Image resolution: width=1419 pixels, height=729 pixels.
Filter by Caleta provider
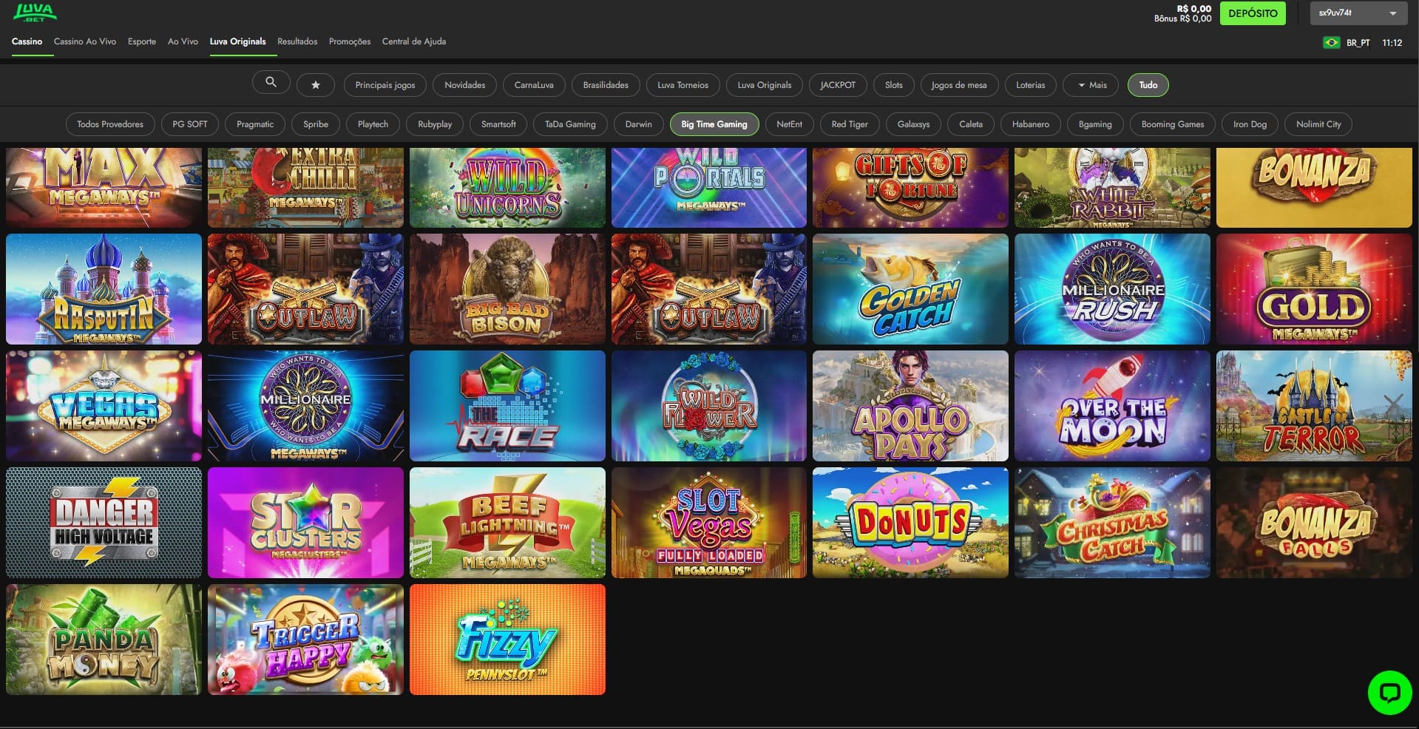tap(971, 124)
